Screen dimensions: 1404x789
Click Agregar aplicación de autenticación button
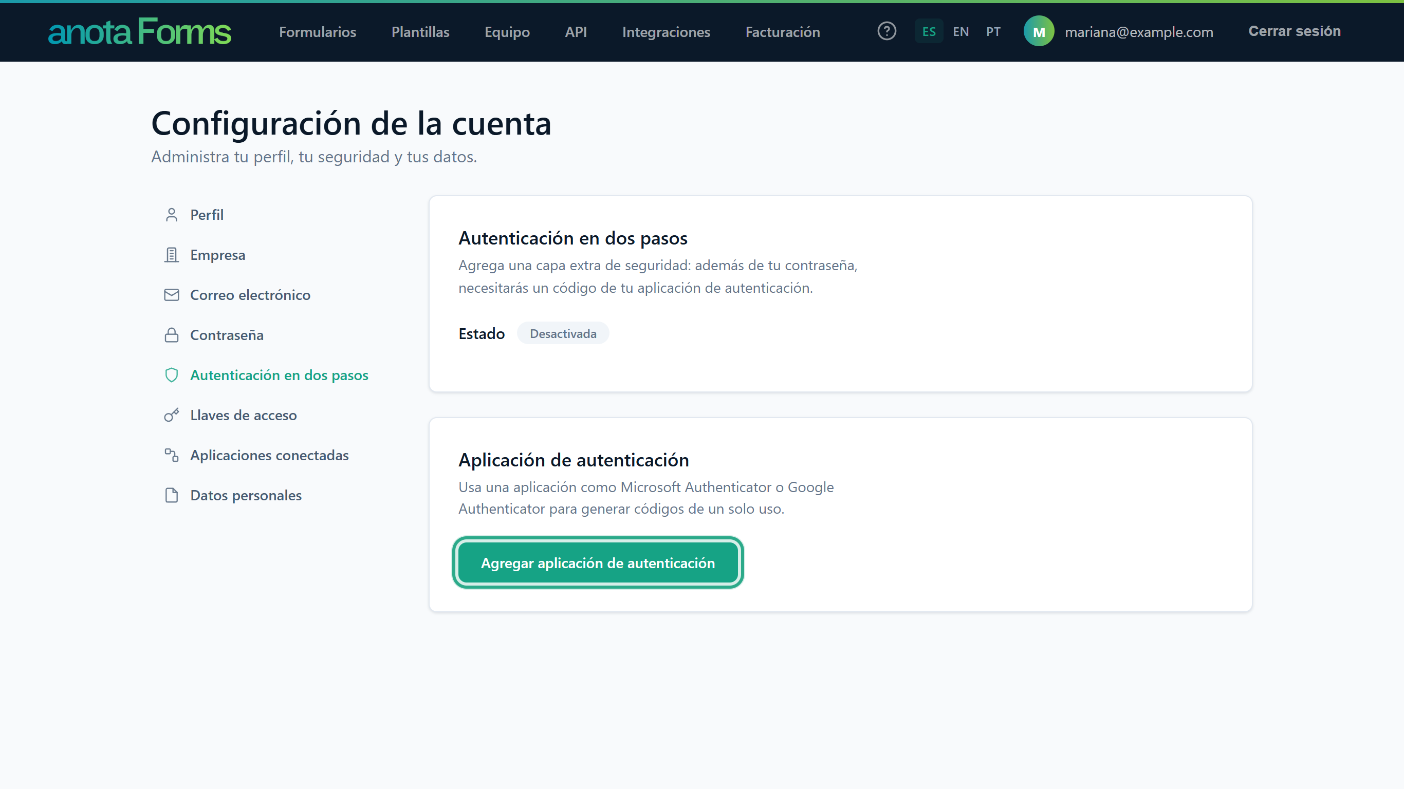(x=598, y=563)
